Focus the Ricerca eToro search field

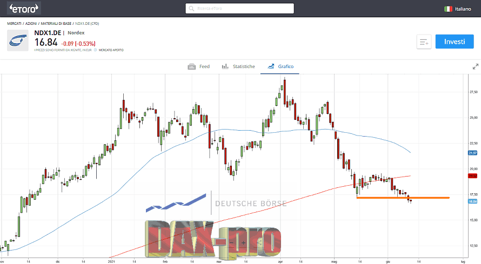[239, 8]
